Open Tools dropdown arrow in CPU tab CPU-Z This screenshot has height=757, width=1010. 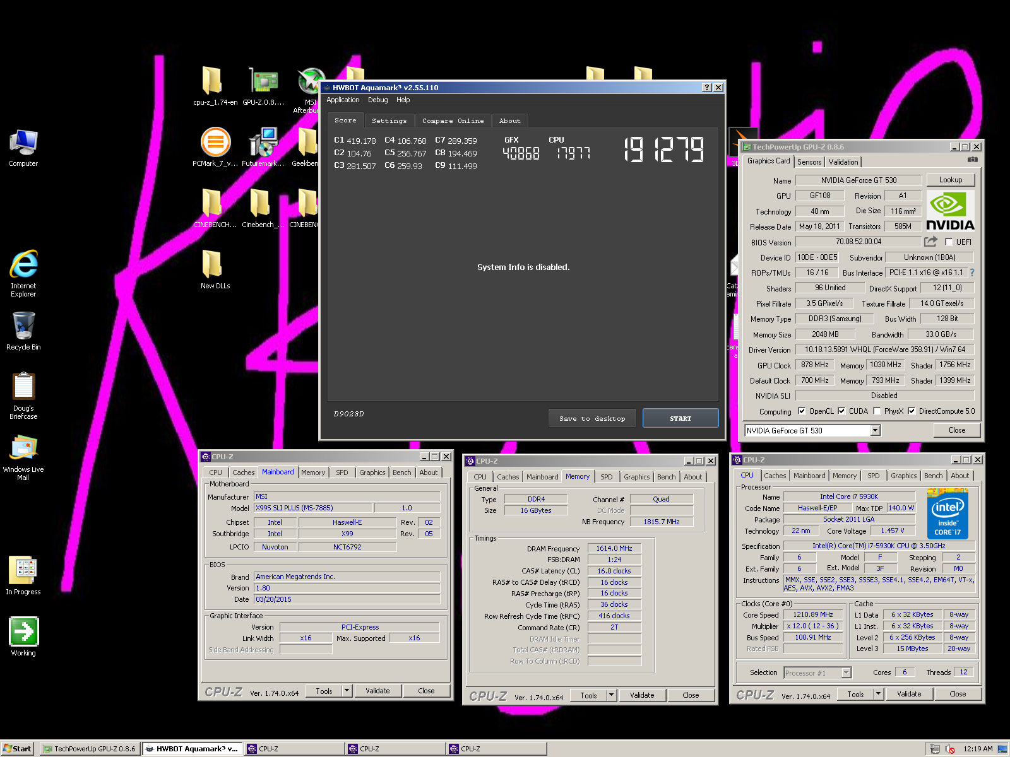pyautogui.click(x=878, y=694)
